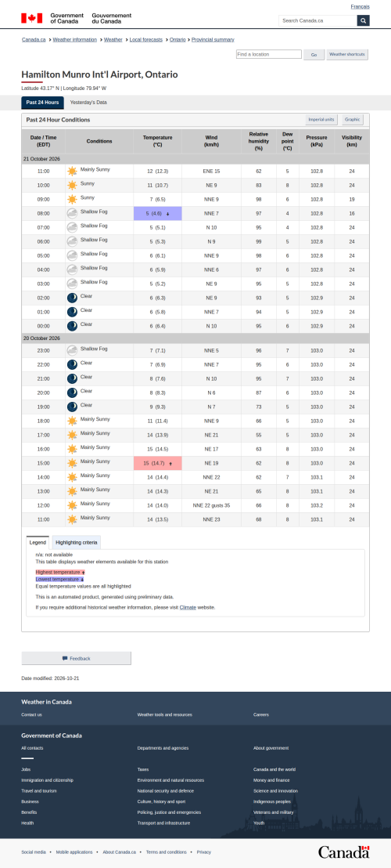Click the Relative humidity column header
Image resolution: width=391 pixels, height=868 pixels.
(259, 141)
